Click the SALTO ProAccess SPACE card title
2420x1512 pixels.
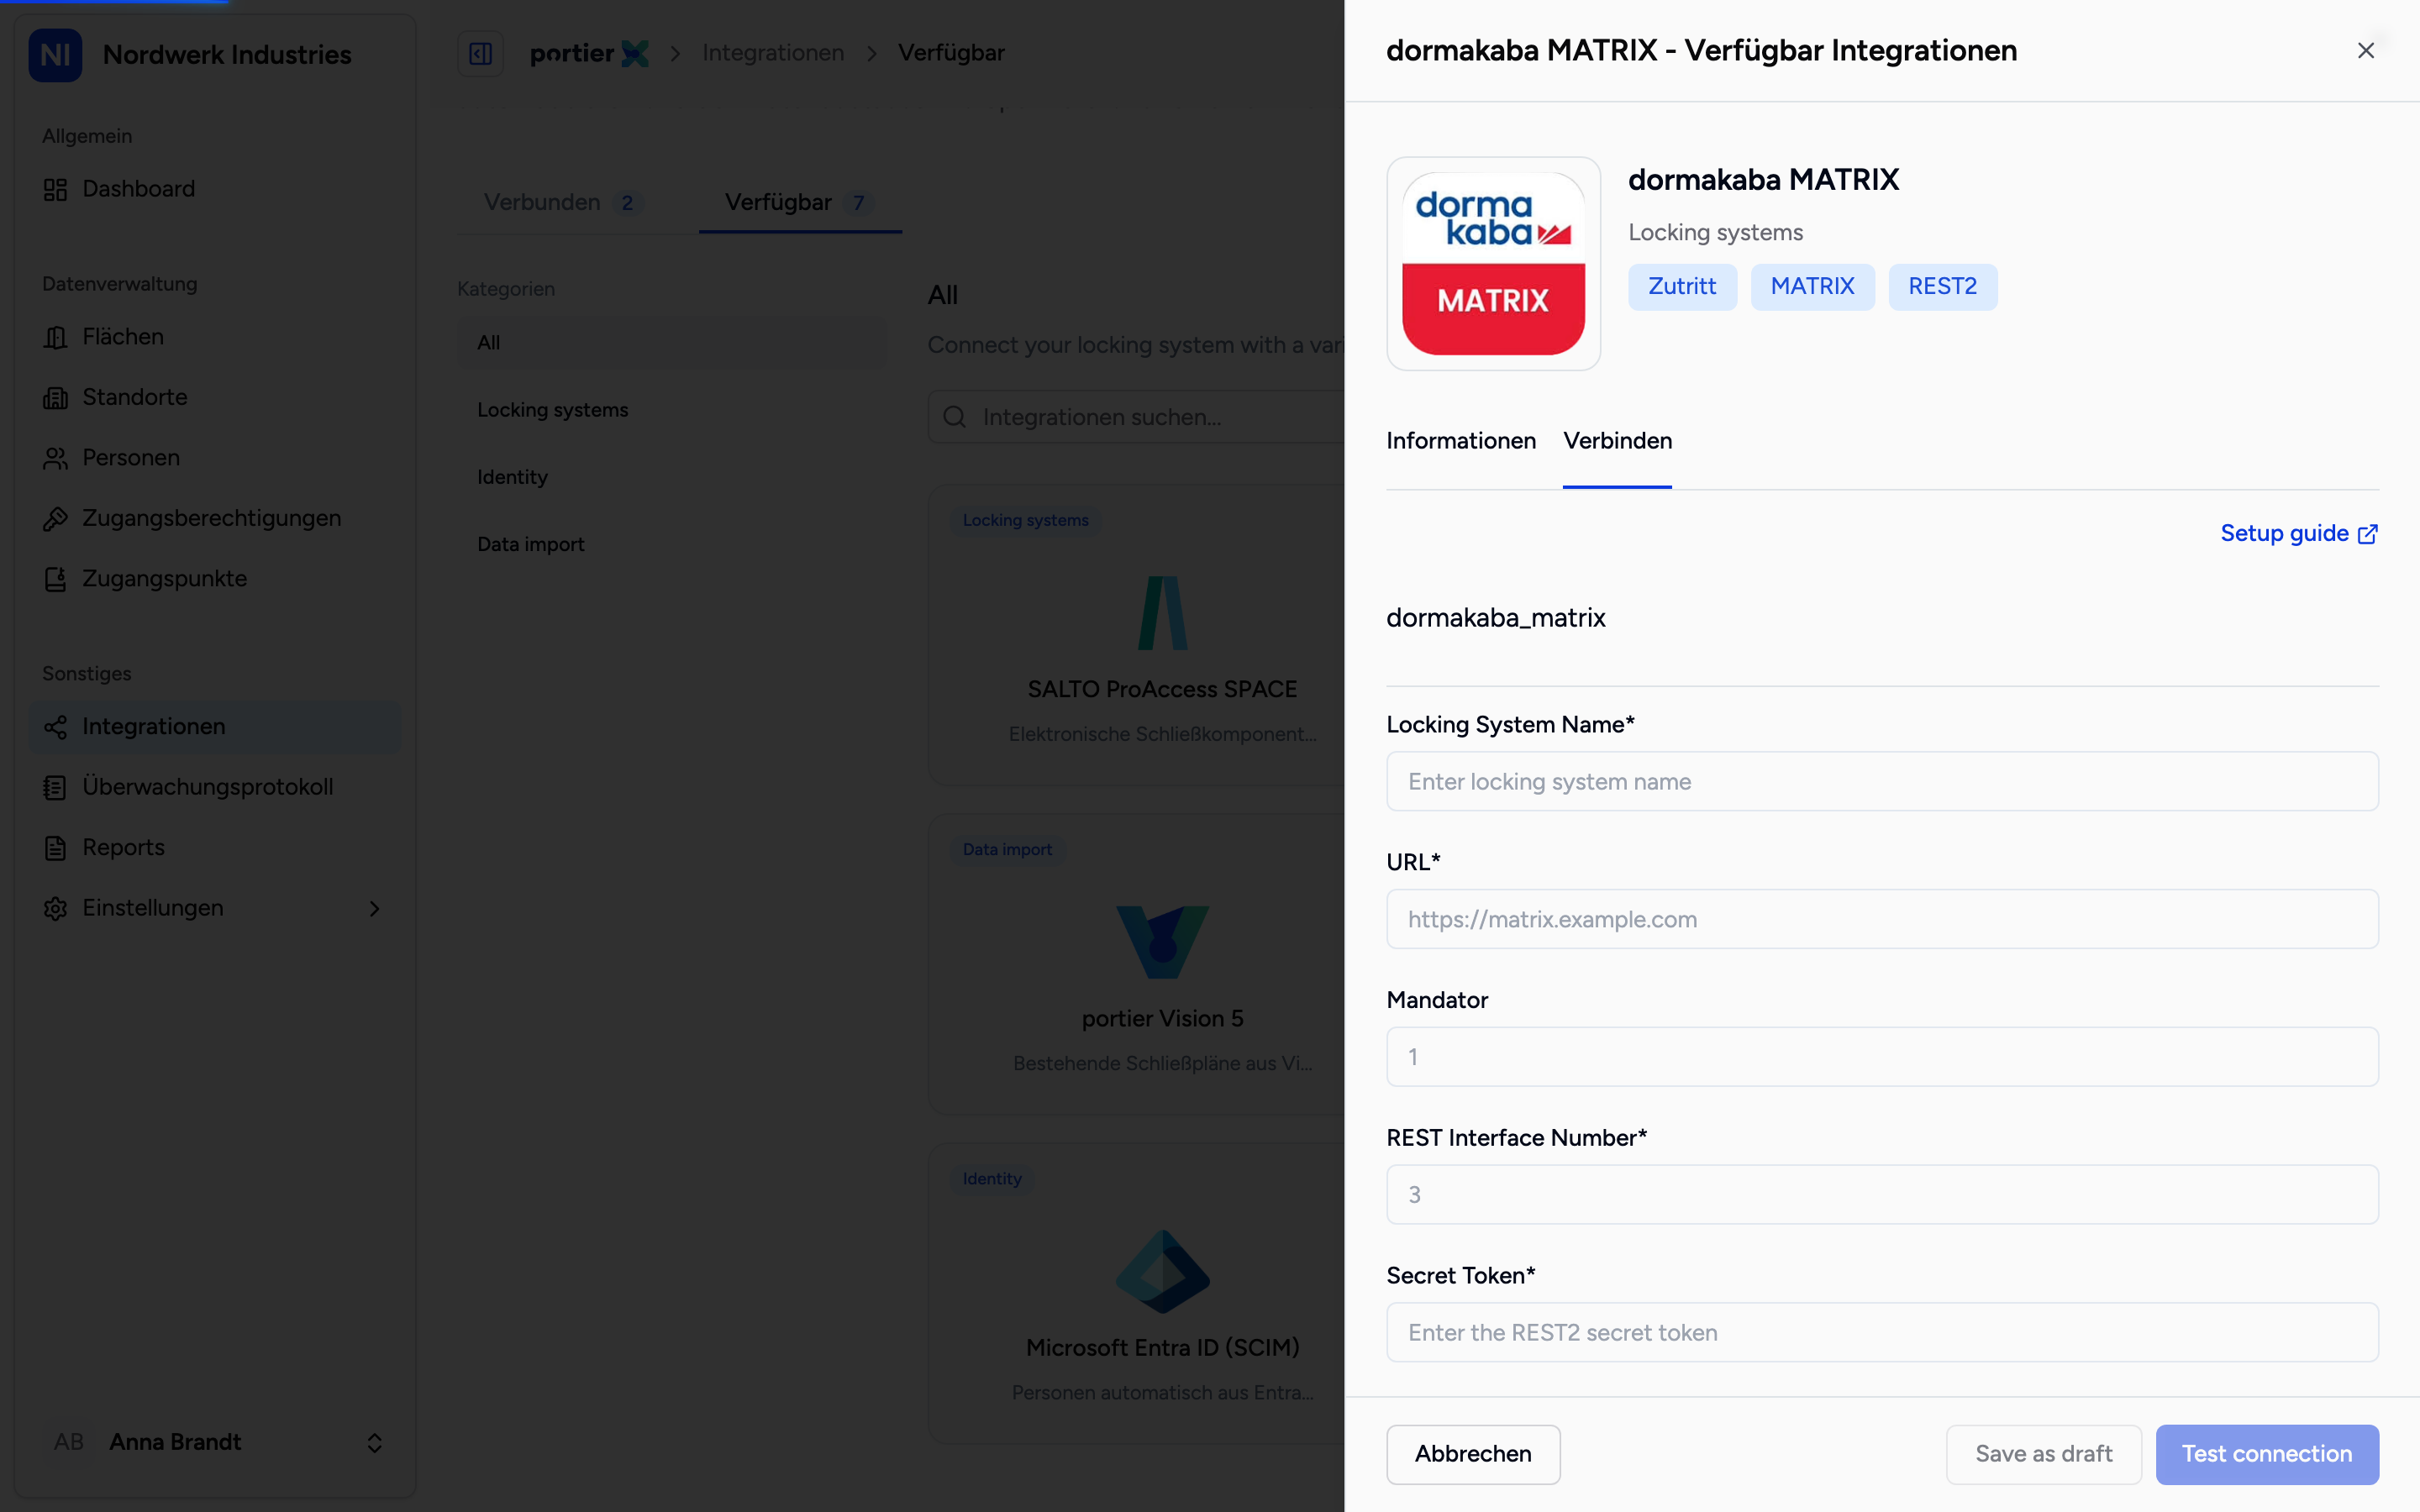[x=1162, y=690]
